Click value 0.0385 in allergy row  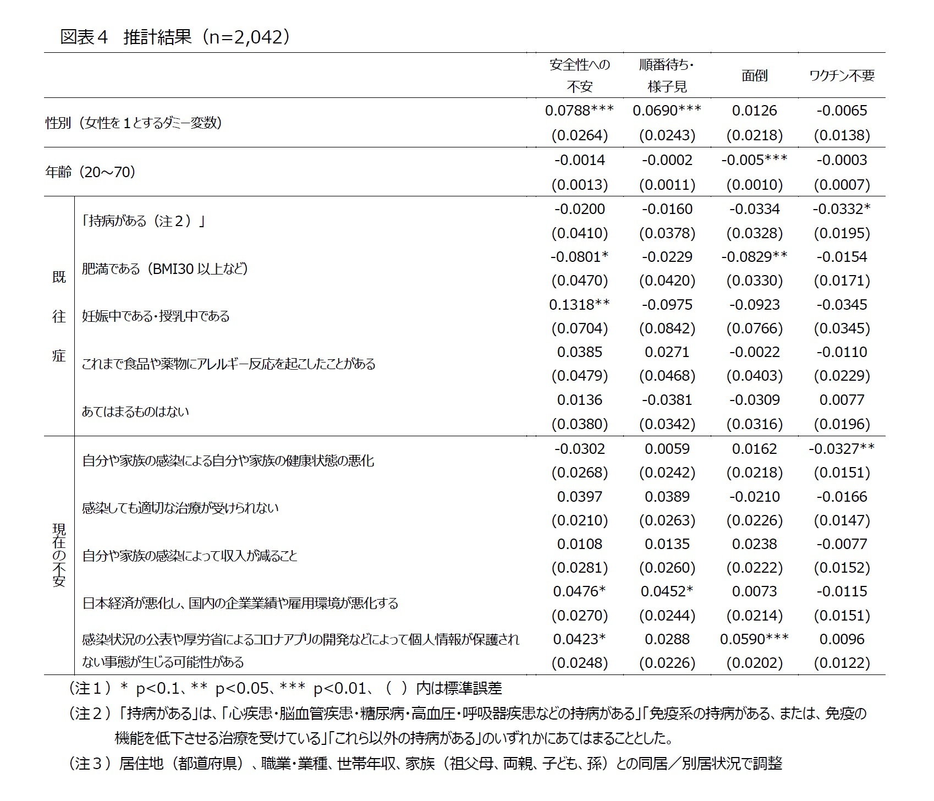[x=580, y=352]
